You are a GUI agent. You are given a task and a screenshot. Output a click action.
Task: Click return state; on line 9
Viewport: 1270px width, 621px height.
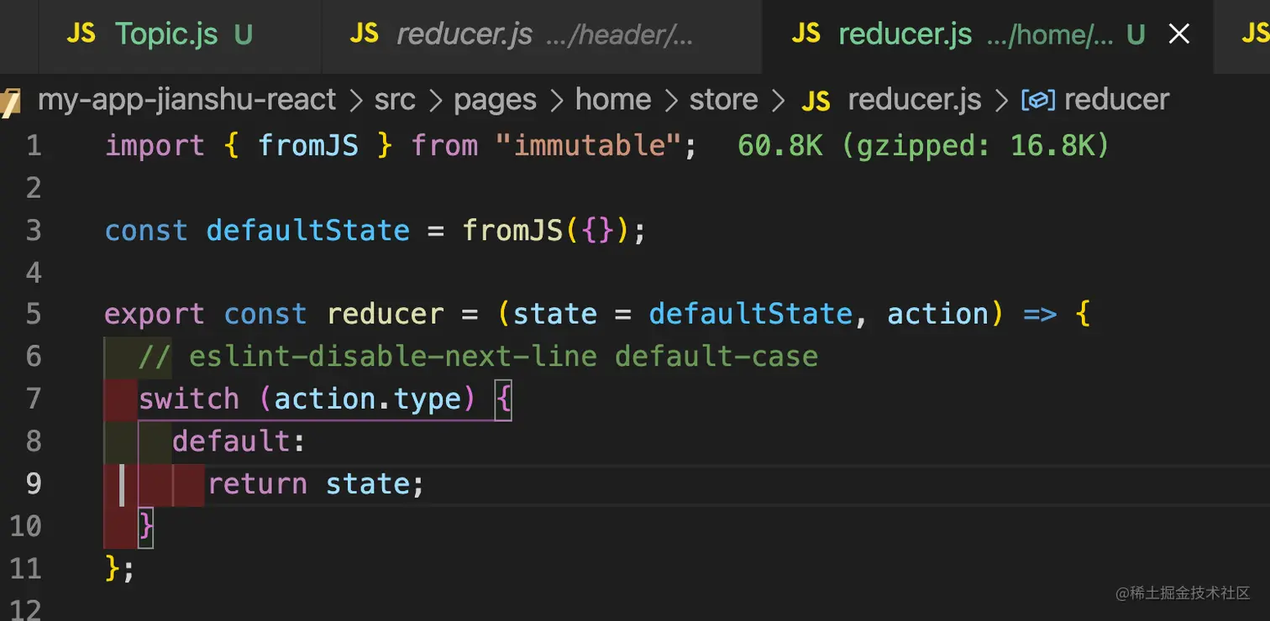click(x=316, y=483)
